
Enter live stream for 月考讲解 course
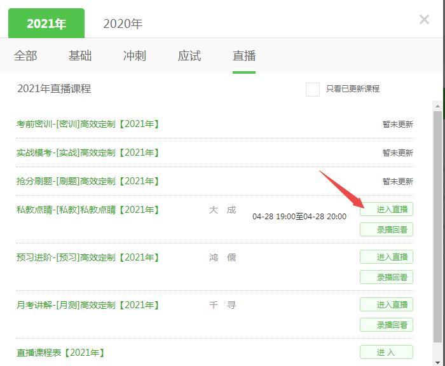(387, 304)
